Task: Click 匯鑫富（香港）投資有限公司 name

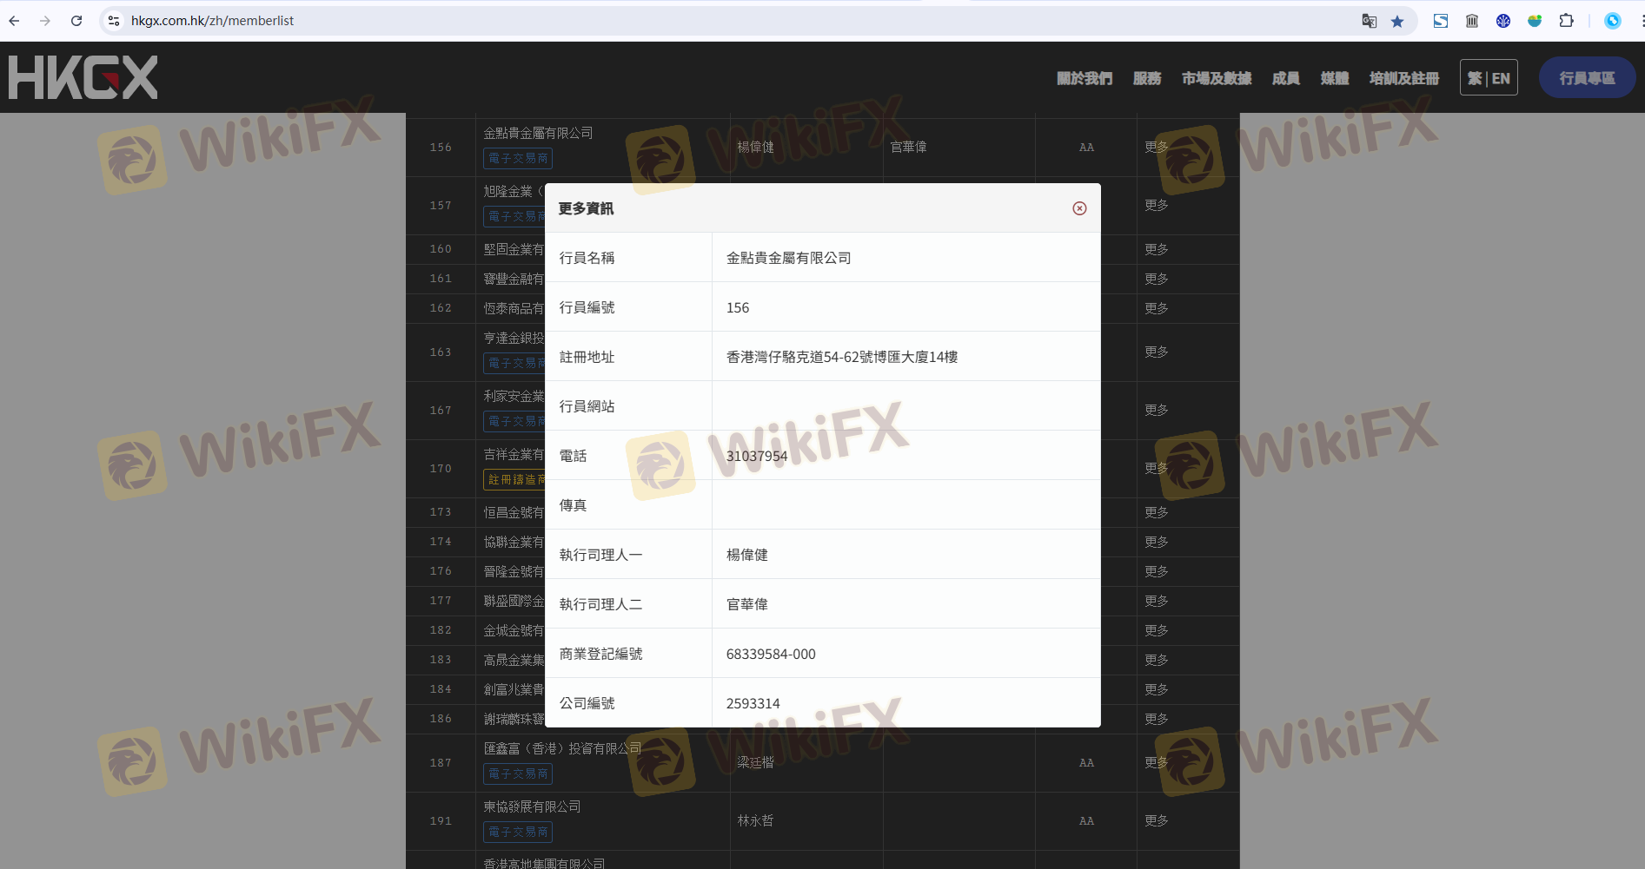Action: 563,748
